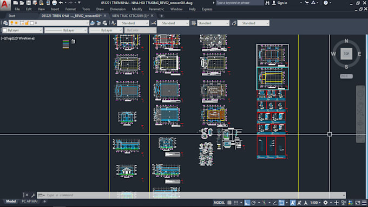
Task: Click the Customization hamburger icon in status bar
Action: [x=364, y=203]
